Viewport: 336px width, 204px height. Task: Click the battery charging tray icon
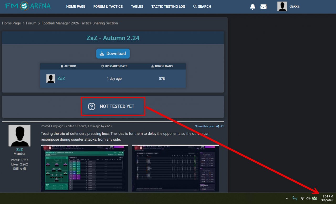pos(315,198)
